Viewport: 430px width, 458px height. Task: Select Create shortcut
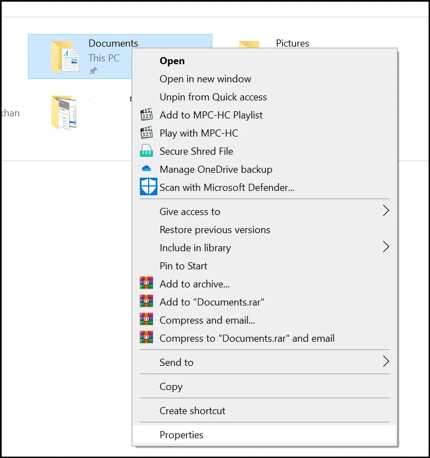point(265,411)
